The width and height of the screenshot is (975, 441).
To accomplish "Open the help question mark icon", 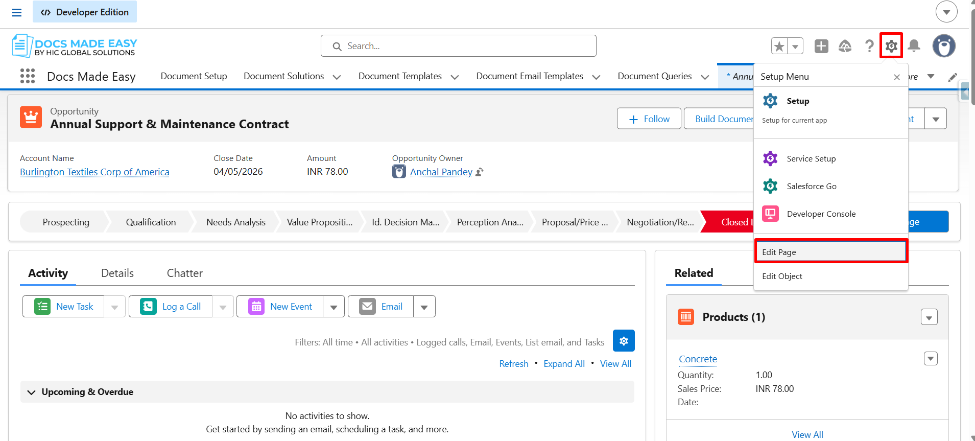I will click(869, 46).
